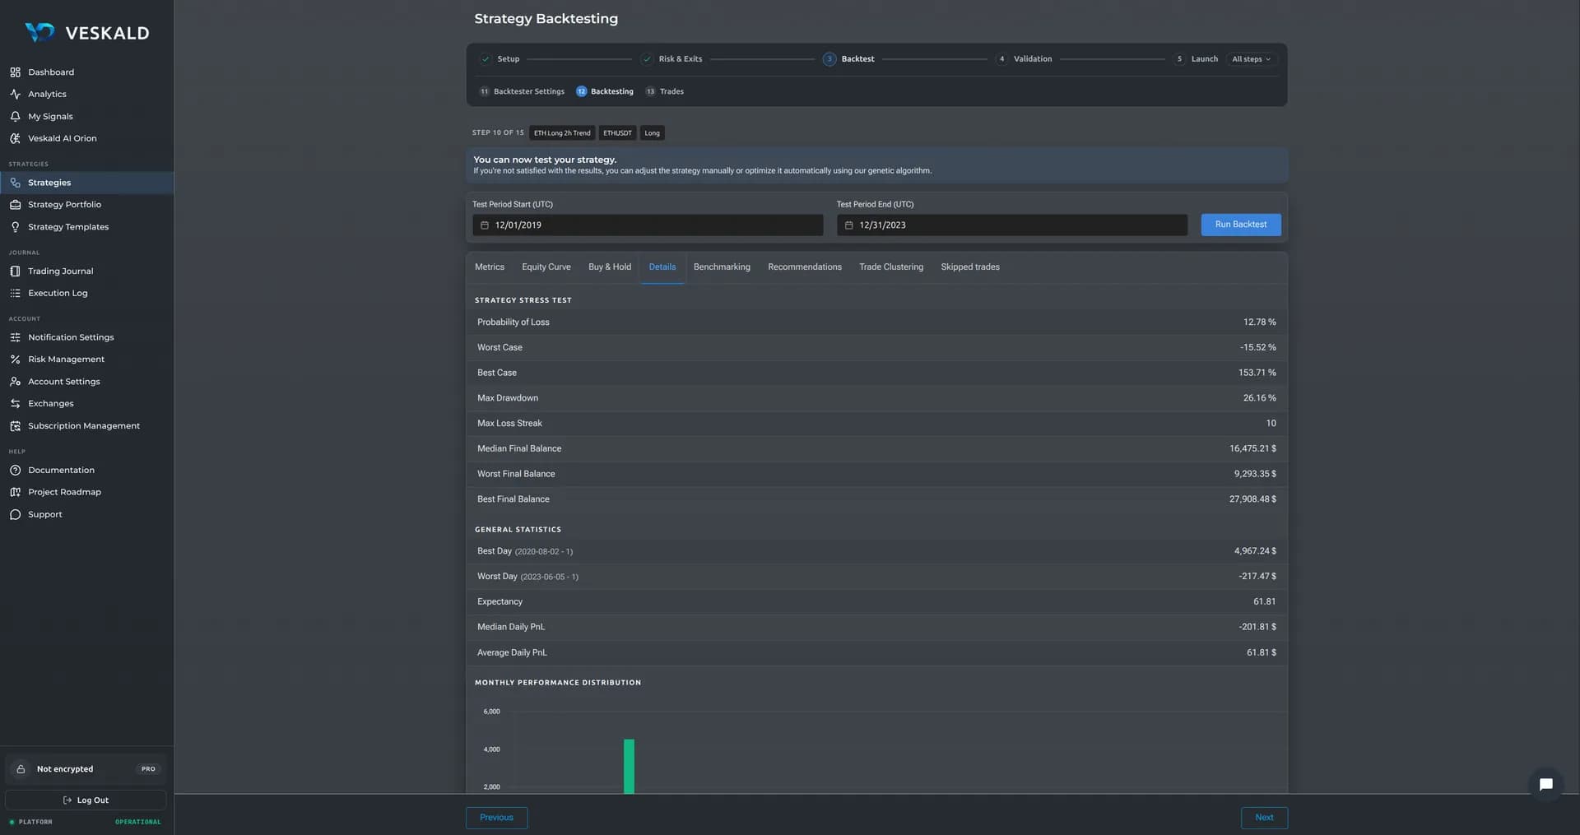Click the Subscription Management icon
Image resolution: width=1580 pixels, height=835 pixels.
point(15,426)
